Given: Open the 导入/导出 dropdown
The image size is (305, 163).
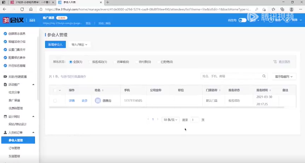Looking at the screenshot, I should [79, 45].
